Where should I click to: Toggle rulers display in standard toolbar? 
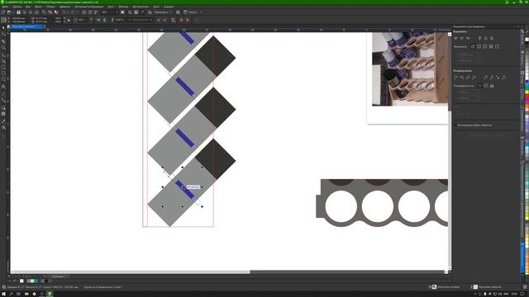(130, 12)
